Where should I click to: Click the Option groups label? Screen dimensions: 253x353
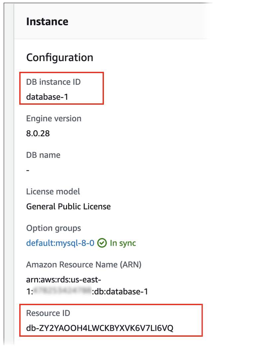coord(53,228)
